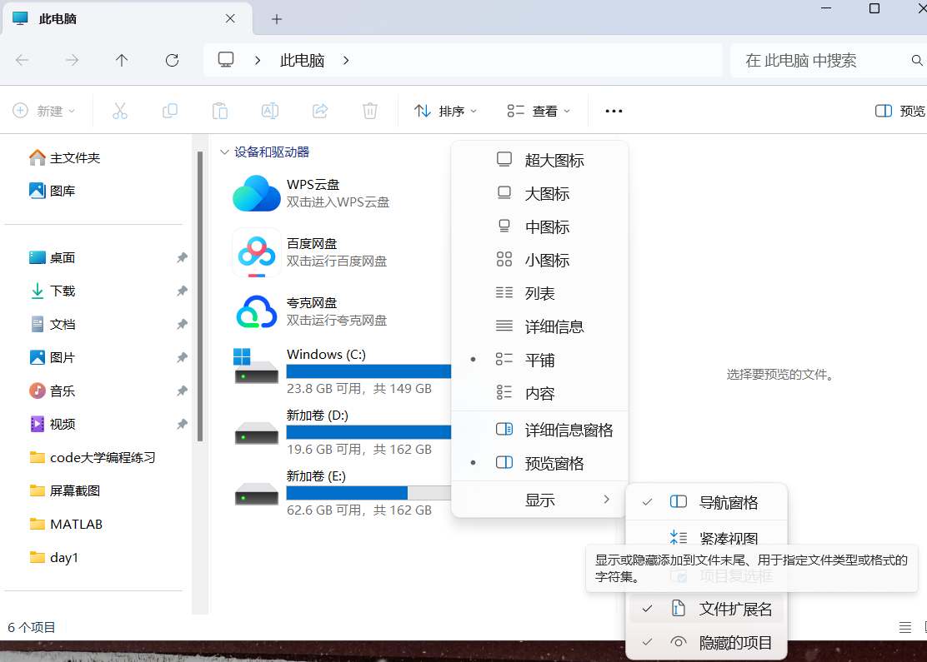Click the 新加卷 (D:) usage bar
Viewport: 927px width, 662px height.
[x=369, y=432]
